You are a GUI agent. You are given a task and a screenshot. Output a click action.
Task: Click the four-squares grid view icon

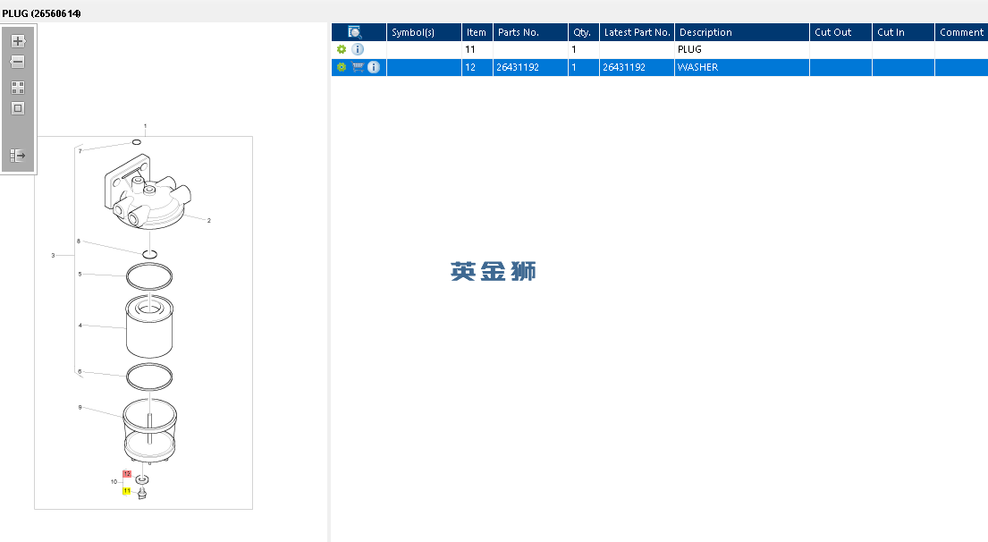coord(18,88)
